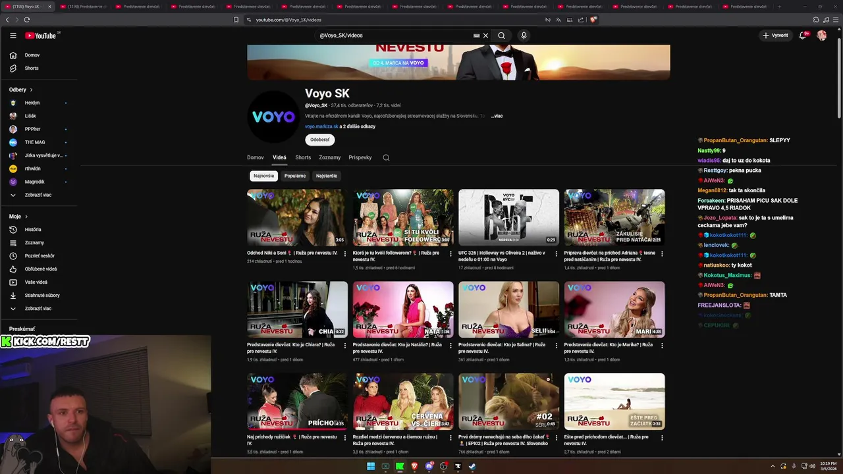The height and width of the screenshot is (474, 843).
Task: Click the search magnifier button
Action: [501, 36]
